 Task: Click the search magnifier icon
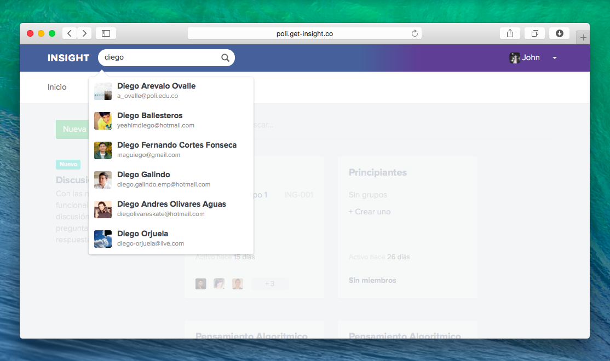[x=225, y=57]
